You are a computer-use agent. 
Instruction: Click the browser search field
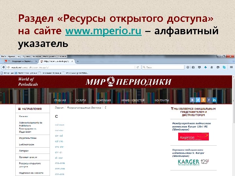tap(163, 67)
